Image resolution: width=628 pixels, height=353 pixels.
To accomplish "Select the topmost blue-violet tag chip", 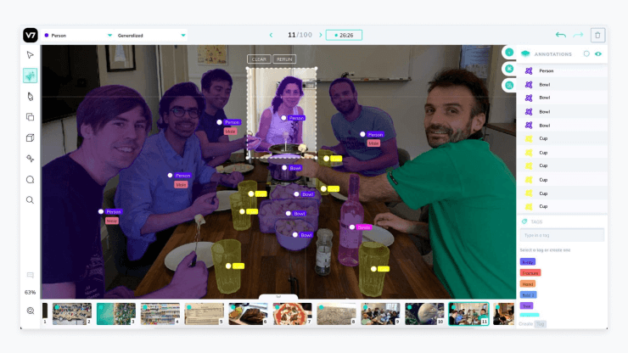I will point(528,262).
